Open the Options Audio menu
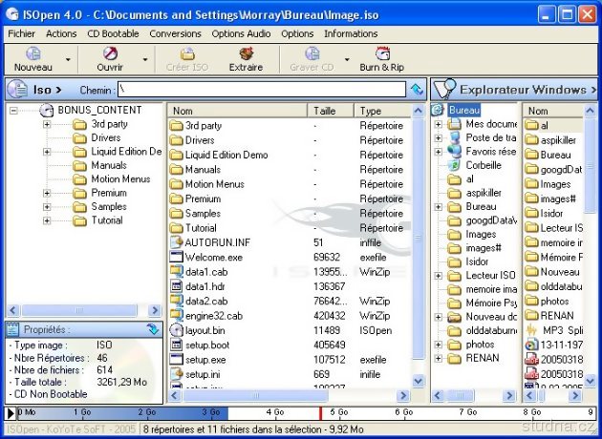The width and height of the screenshot is (602, 439). pos(241,33)
